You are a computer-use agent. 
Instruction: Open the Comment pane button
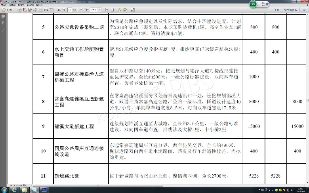pos(304,10)
